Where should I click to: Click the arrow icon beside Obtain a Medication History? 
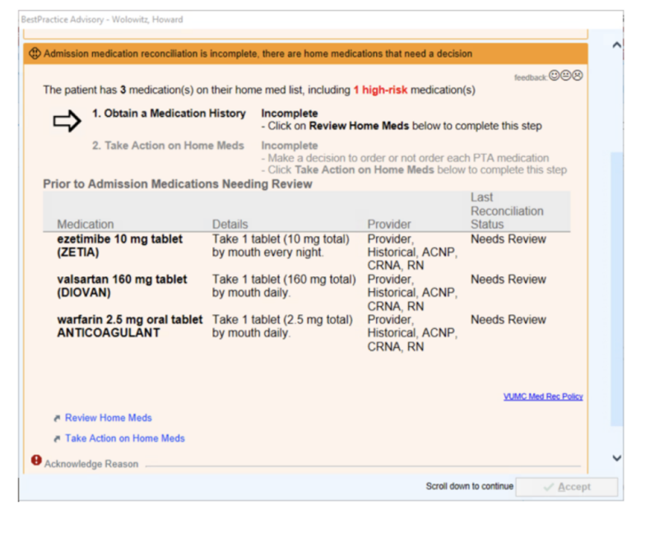[x=67, y=121]
